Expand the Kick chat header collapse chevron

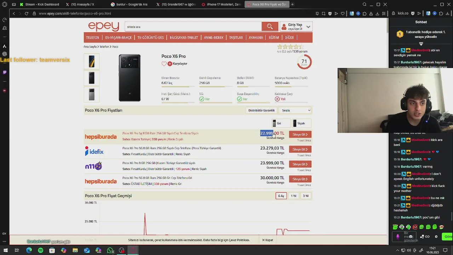[x=421, y=44]
